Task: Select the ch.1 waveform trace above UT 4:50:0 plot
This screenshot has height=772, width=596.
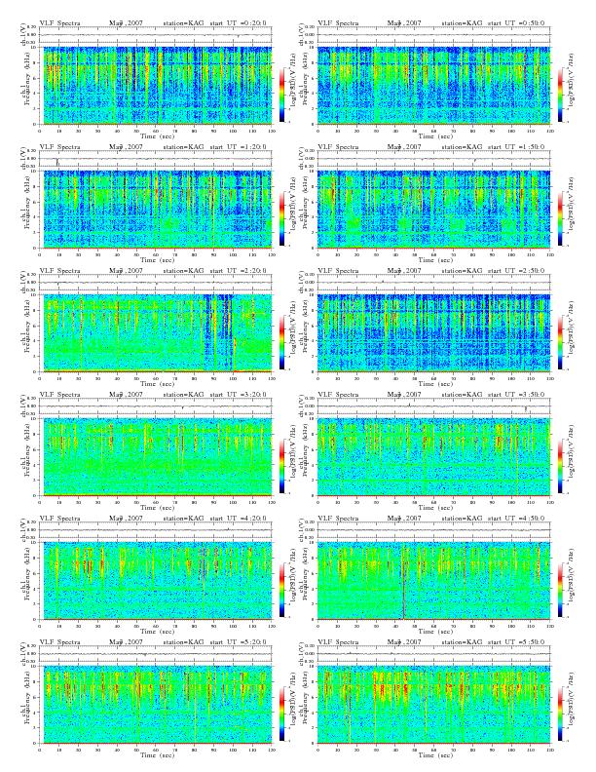Action: coord(433,529)
